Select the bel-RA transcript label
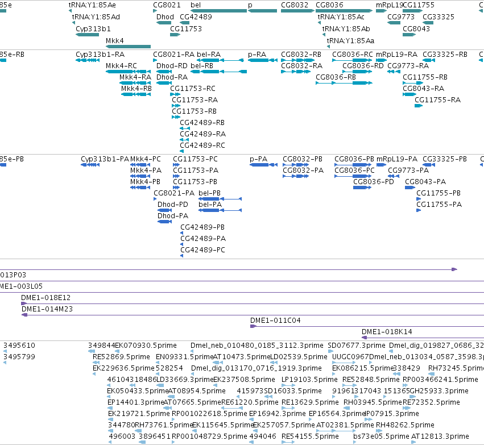The width and height of the screenshot is (484, 445). 209,55
